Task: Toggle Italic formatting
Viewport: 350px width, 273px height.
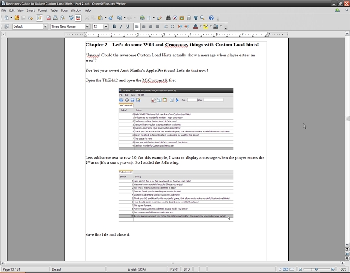Action: pyautogui.click(x=121, y=27)
